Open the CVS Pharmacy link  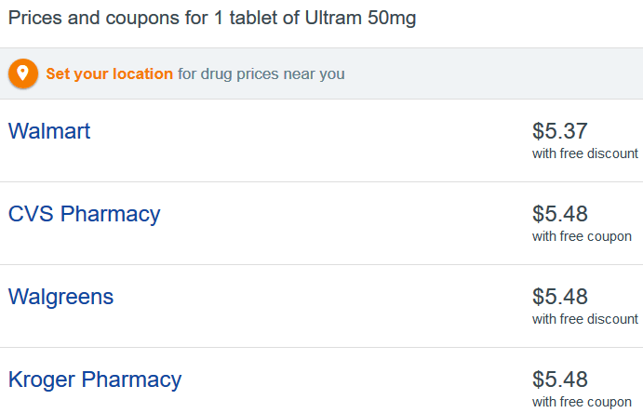(x=84, y=214)
